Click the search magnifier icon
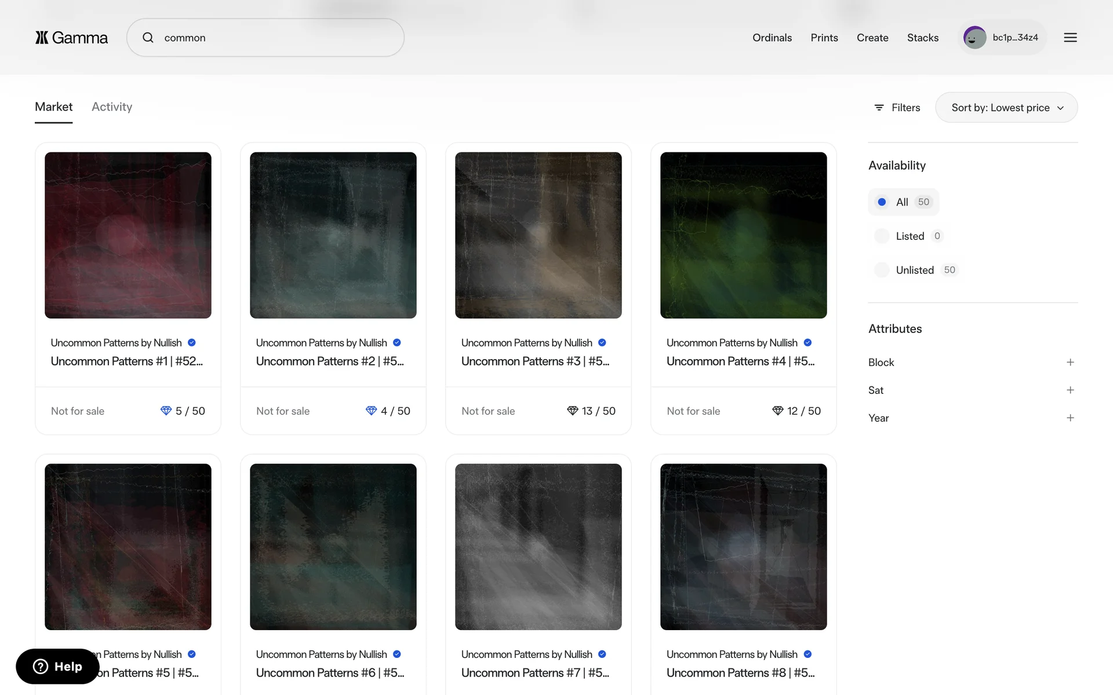This screenshot has width=1113, height=695. [148, 38]
